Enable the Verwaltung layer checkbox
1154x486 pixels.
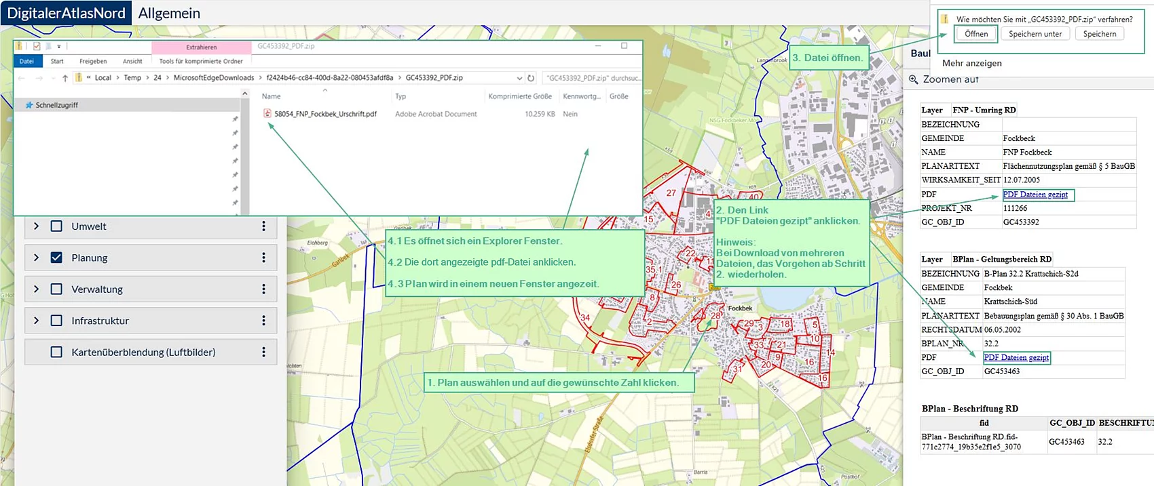coord(56,289)
